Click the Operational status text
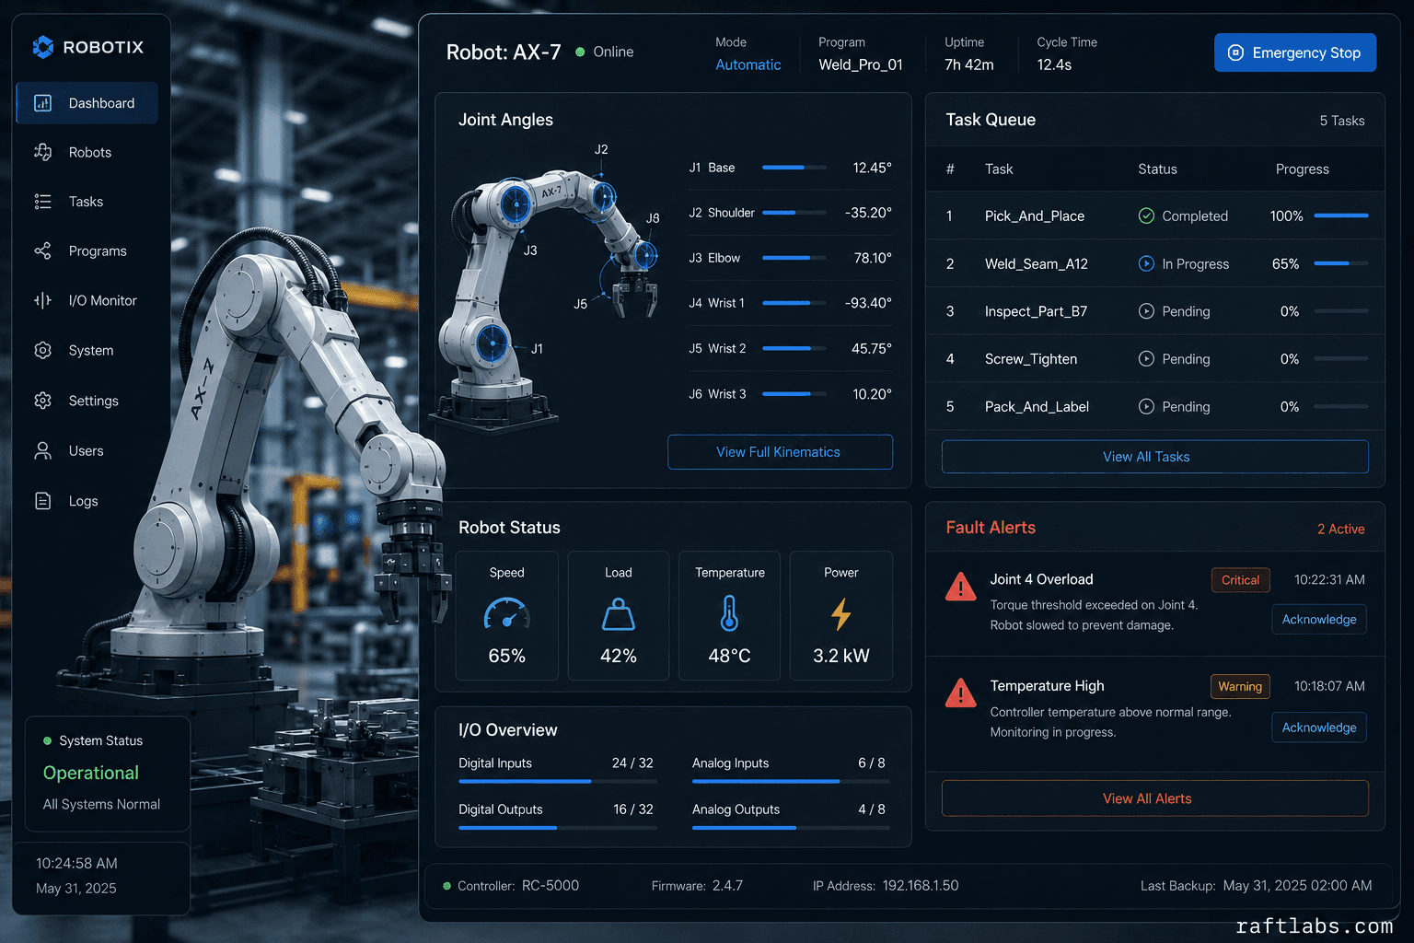 (91, 774)
